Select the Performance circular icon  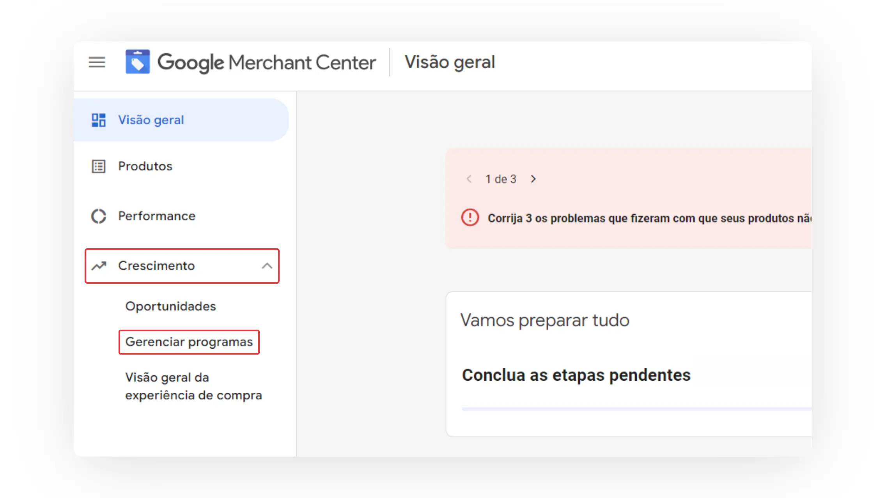point(98,216)
